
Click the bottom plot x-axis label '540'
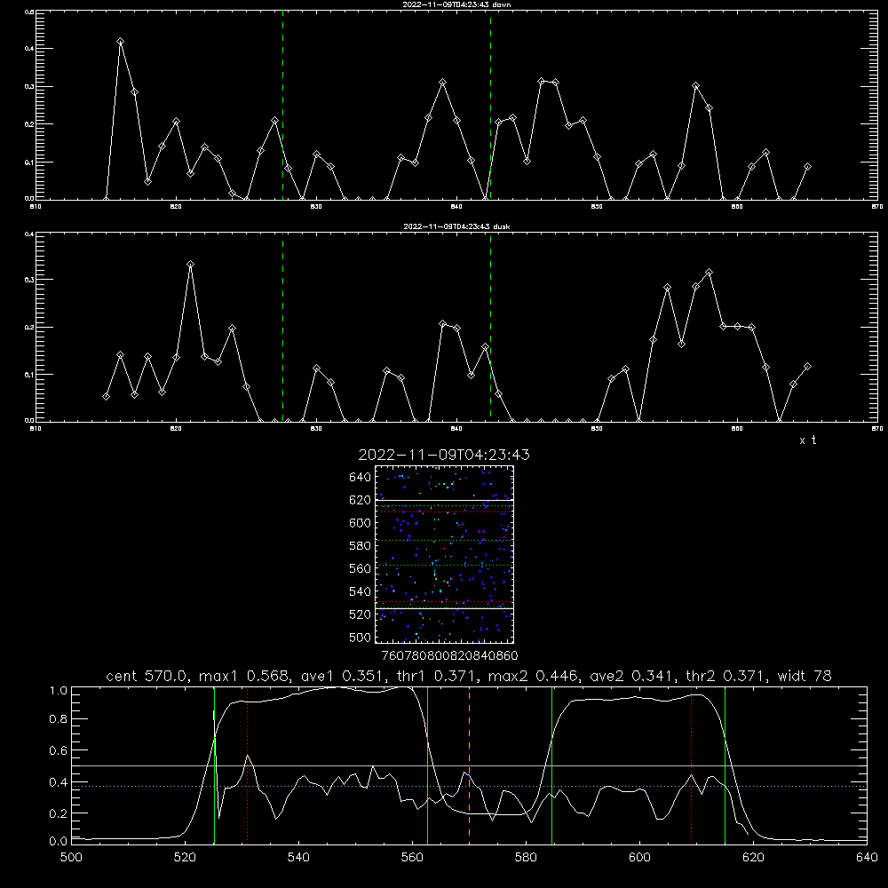coord(298,857)
